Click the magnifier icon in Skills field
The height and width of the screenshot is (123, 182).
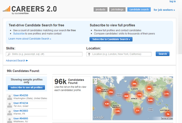click(x=9, y=54)
